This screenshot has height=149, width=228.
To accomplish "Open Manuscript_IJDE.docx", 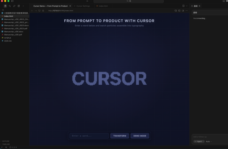I will tap(15, 32).
